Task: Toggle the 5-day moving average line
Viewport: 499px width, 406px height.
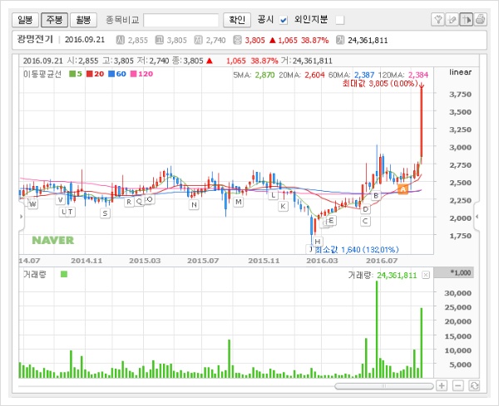Action: click(74, 74)
